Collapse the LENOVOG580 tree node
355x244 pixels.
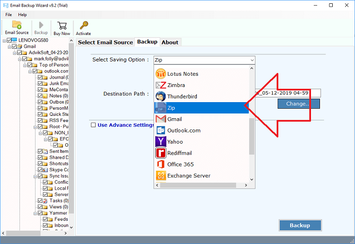pyautogui.click(x=4, y=41)
